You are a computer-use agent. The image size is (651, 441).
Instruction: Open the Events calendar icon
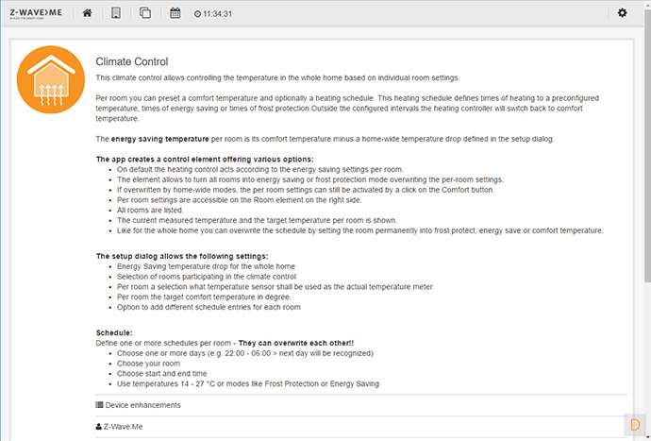(x=175, y=13)
